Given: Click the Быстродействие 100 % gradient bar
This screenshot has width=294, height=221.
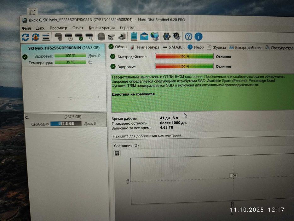Looking at the screenshot, I should (184, 56).
